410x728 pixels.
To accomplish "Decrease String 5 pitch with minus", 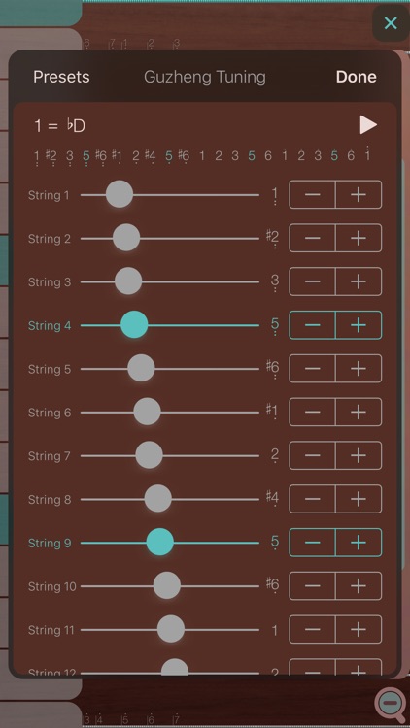I will coord(313,369).
